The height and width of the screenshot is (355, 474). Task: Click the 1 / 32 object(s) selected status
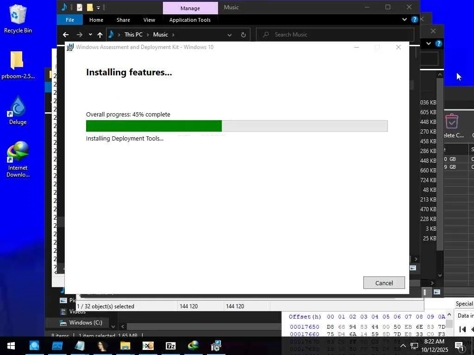tap(106, 306)
